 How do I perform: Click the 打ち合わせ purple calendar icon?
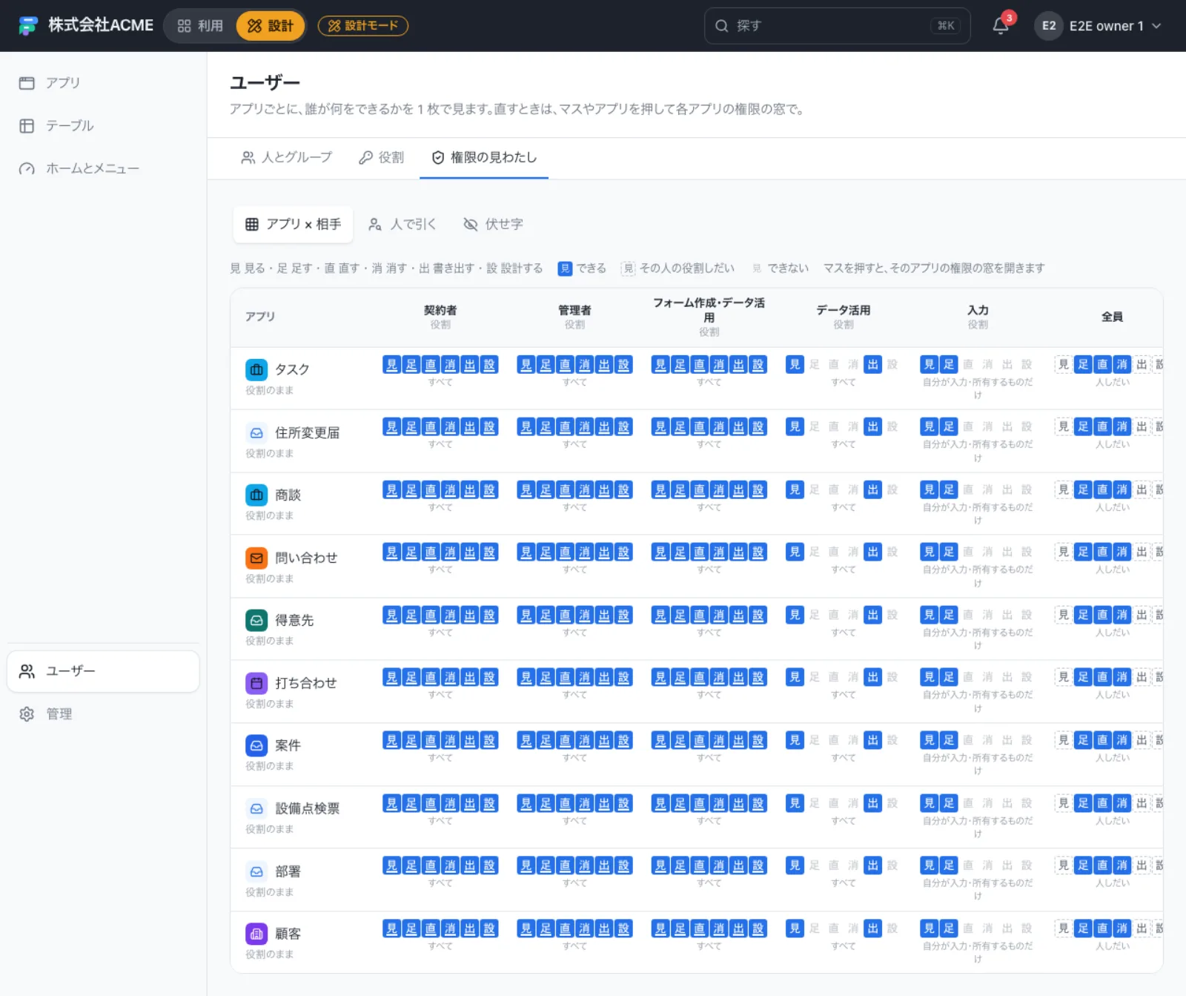pyautogui.click(x=256, y=683)
